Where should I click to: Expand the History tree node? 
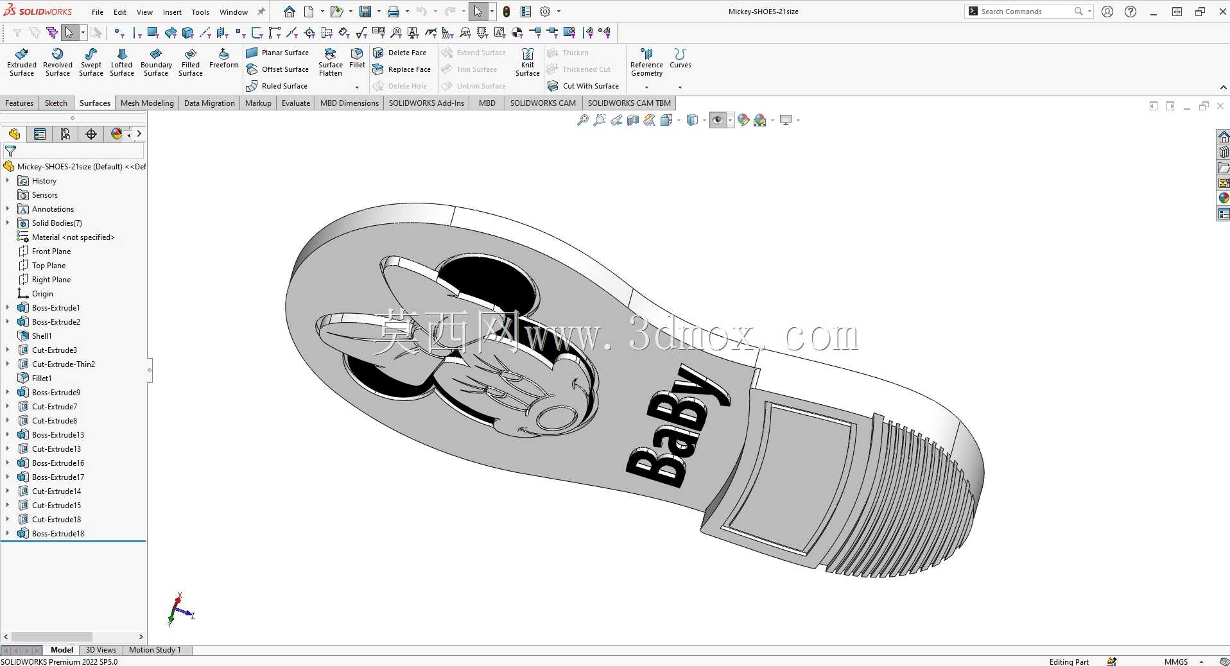point(8,181)
